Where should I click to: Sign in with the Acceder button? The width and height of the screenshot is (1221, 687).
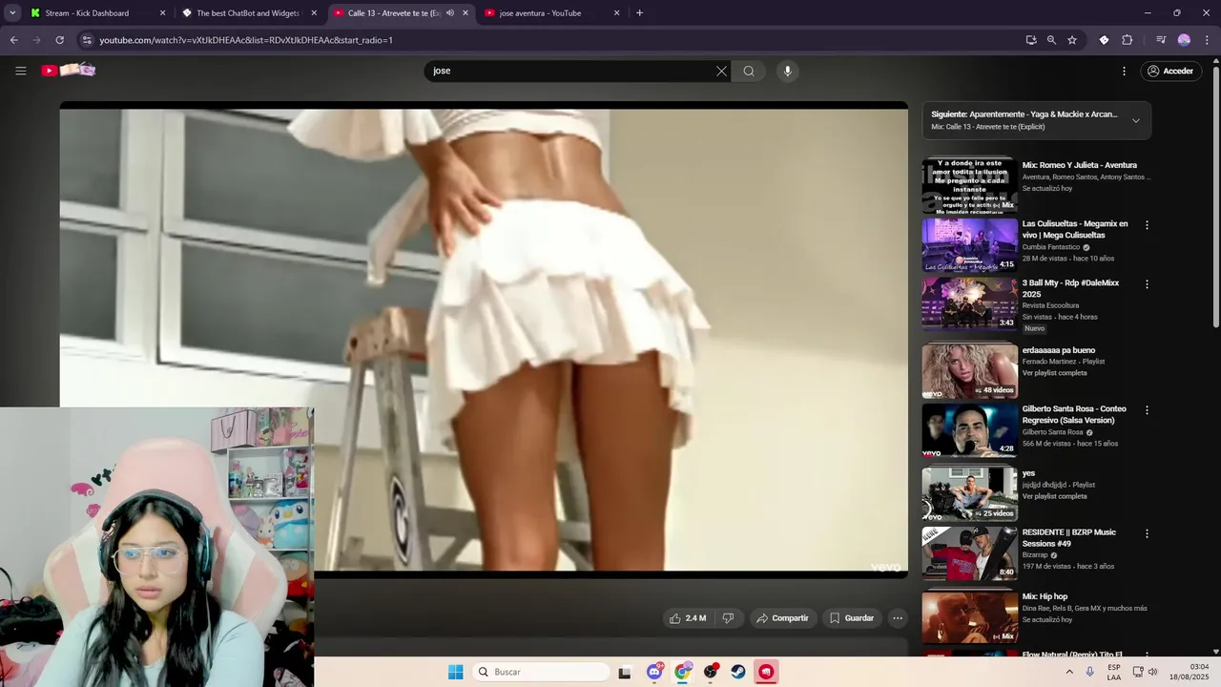point(1170,71)
